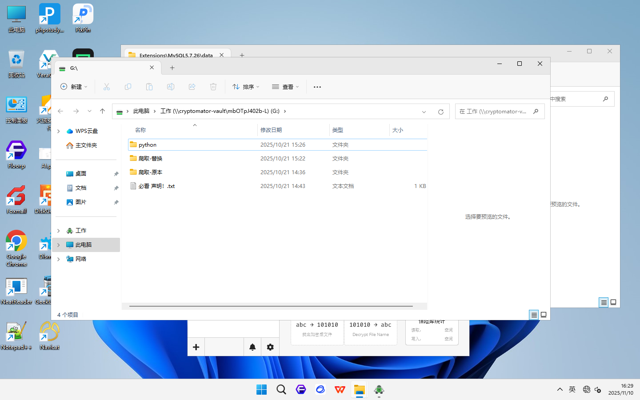Screen dimensions: 640x400
Task: Refresh the current folder view
Action: 441,112
